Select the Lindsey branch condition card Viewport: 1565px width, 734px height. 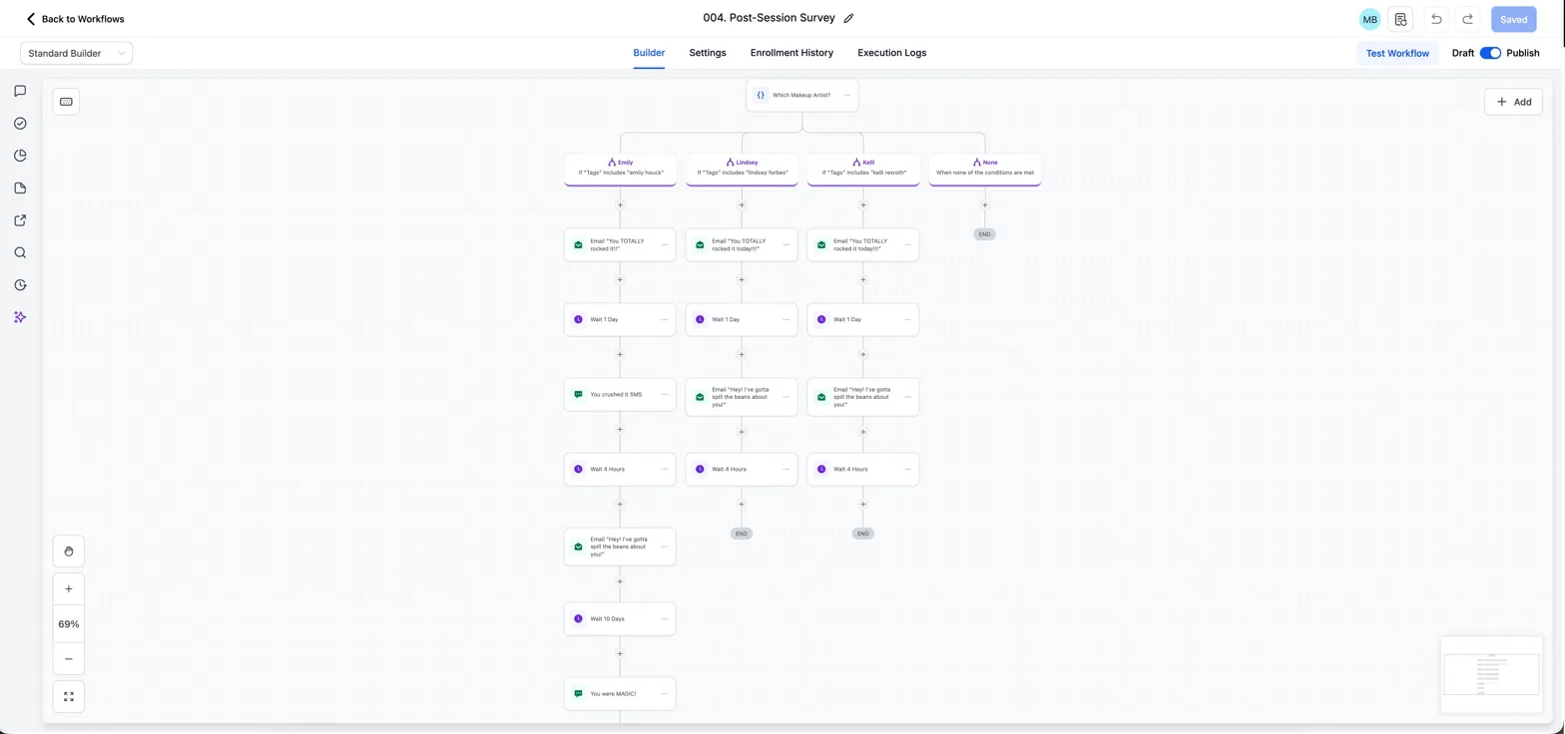(742, 169)
